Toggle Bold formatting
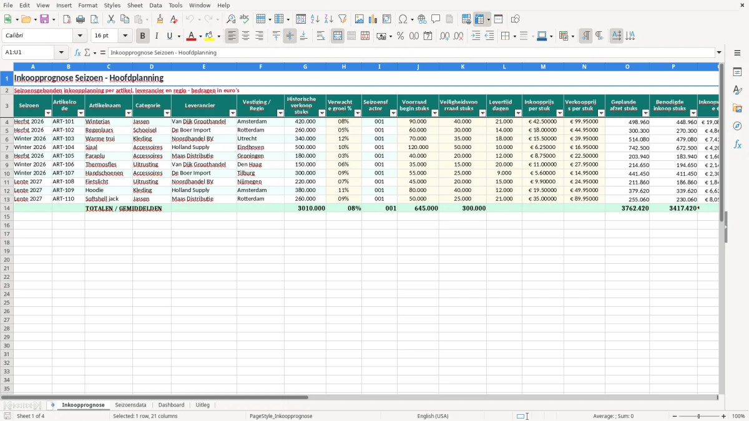The width and height of the screenshot is (749, 421). 143,36
